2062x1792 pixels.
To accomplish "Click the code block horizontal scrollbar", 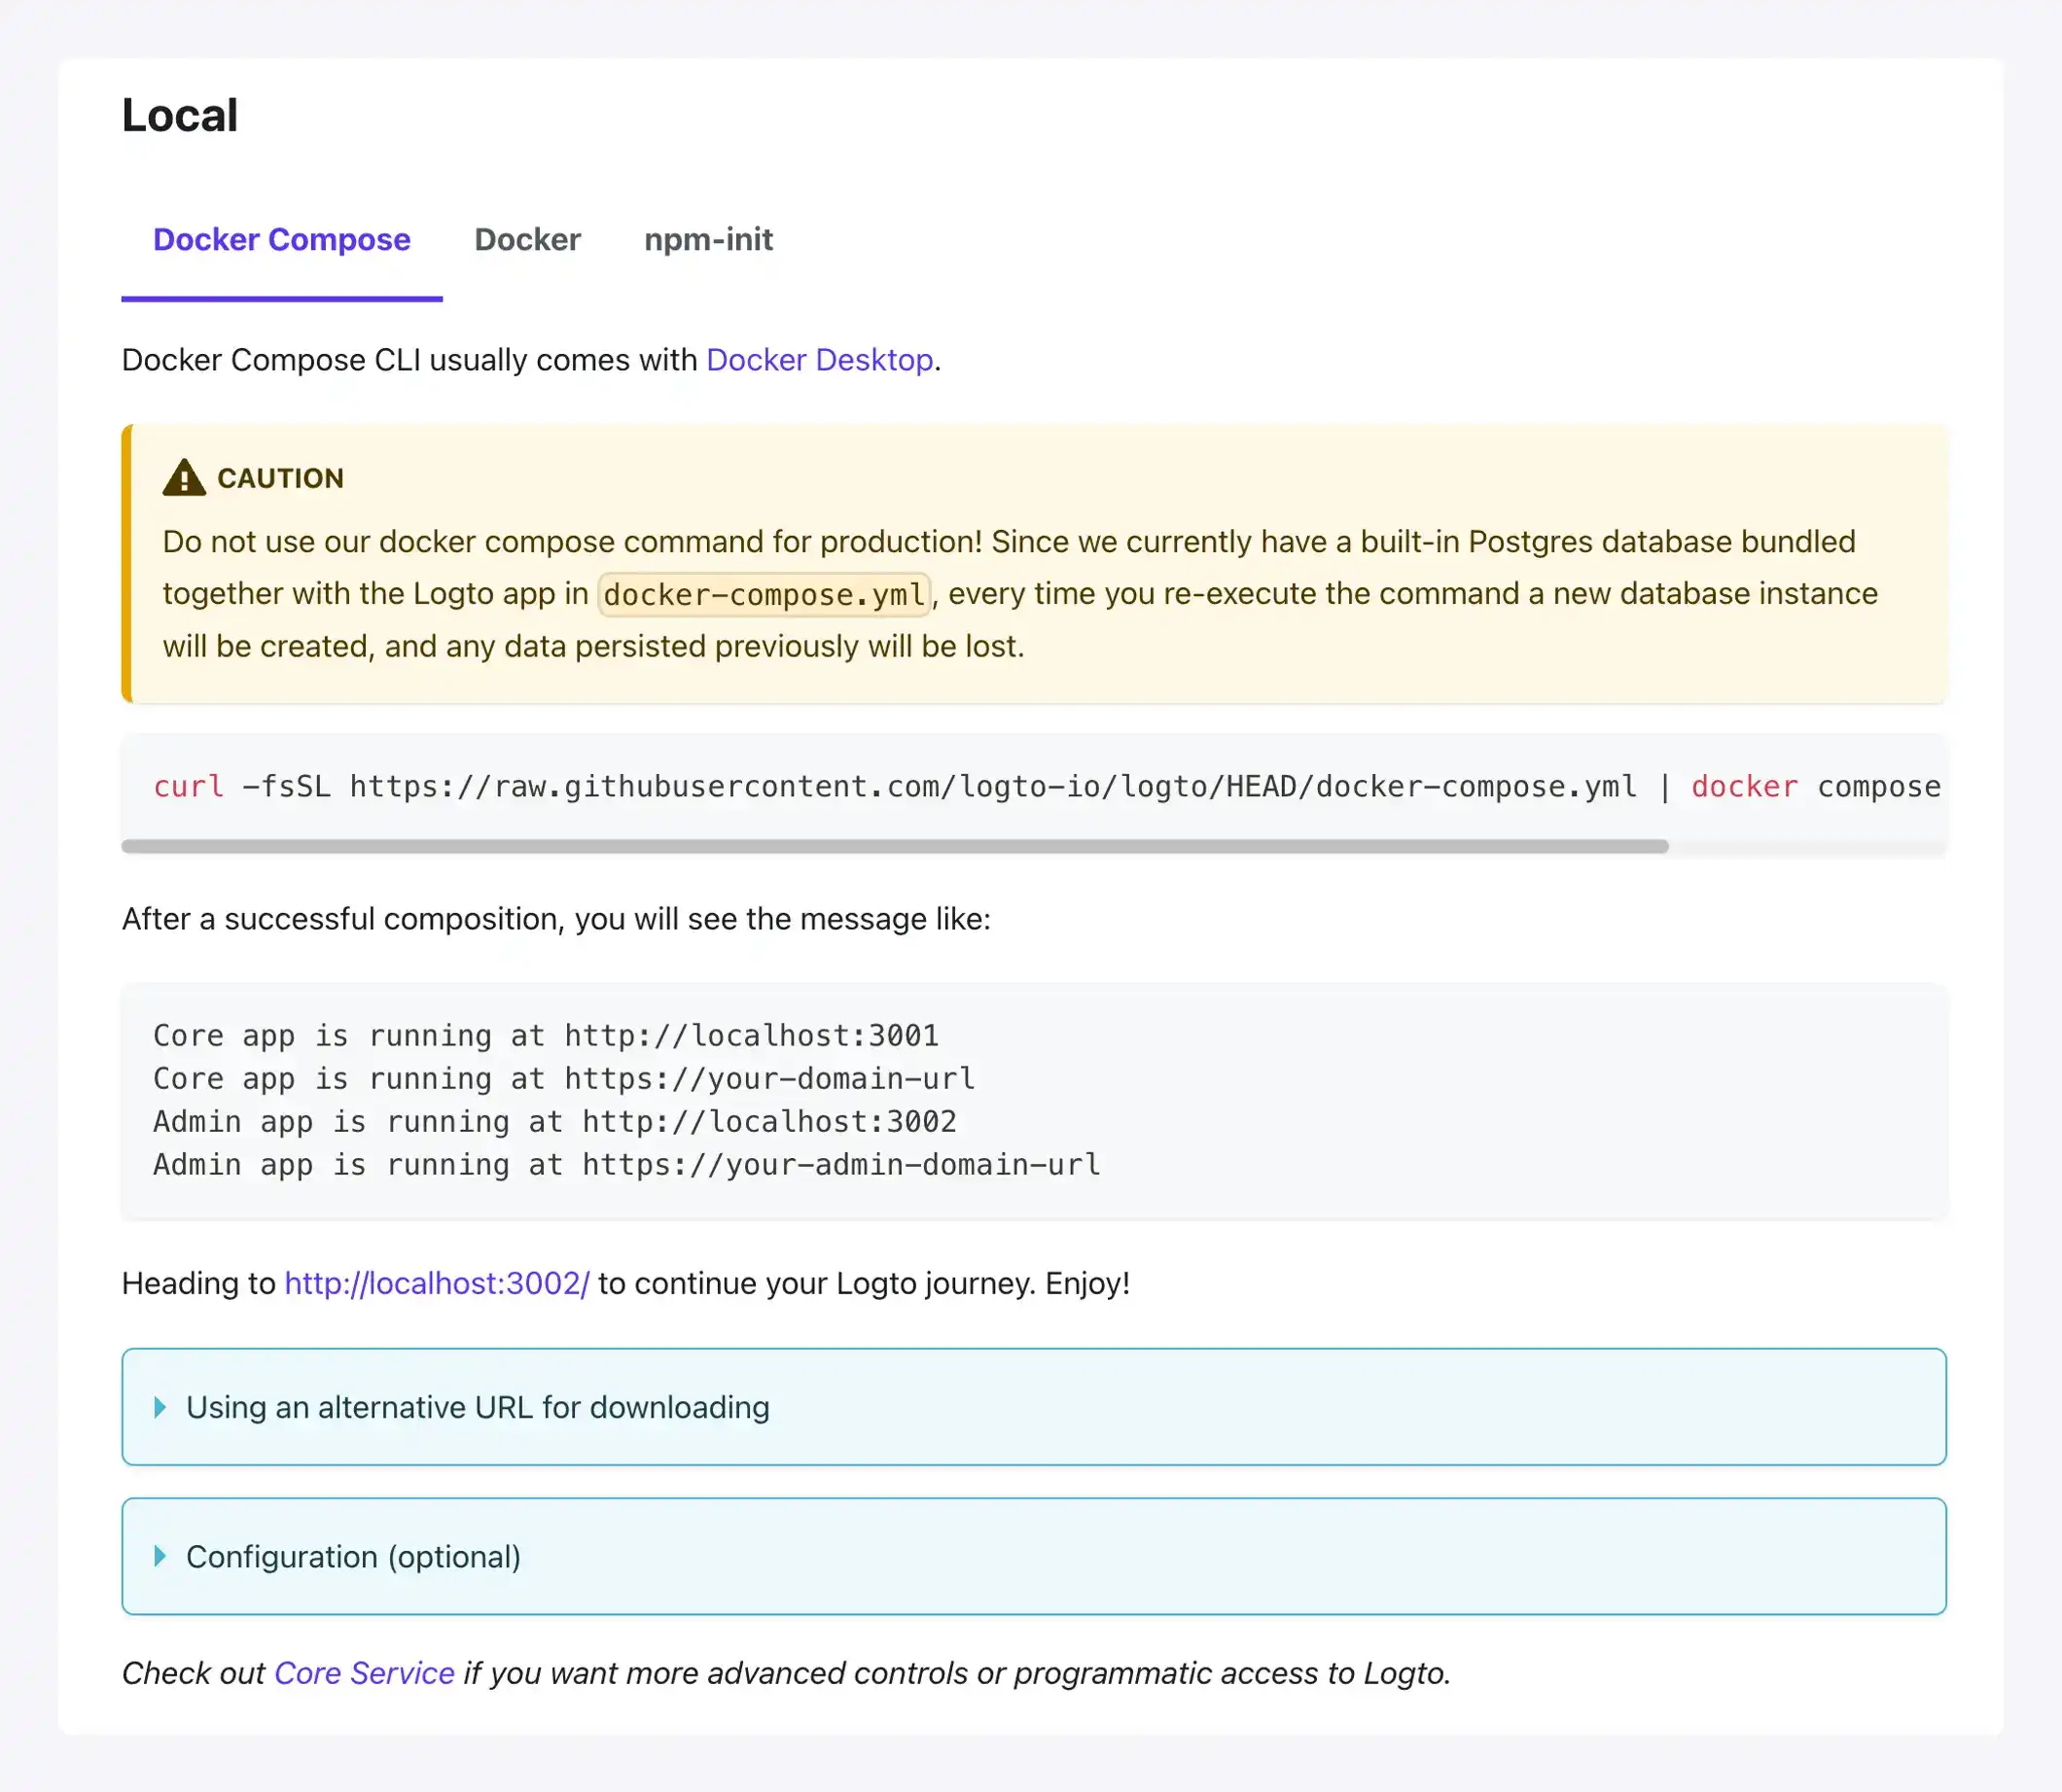I will pyautogui.click(x=894, y=847).
